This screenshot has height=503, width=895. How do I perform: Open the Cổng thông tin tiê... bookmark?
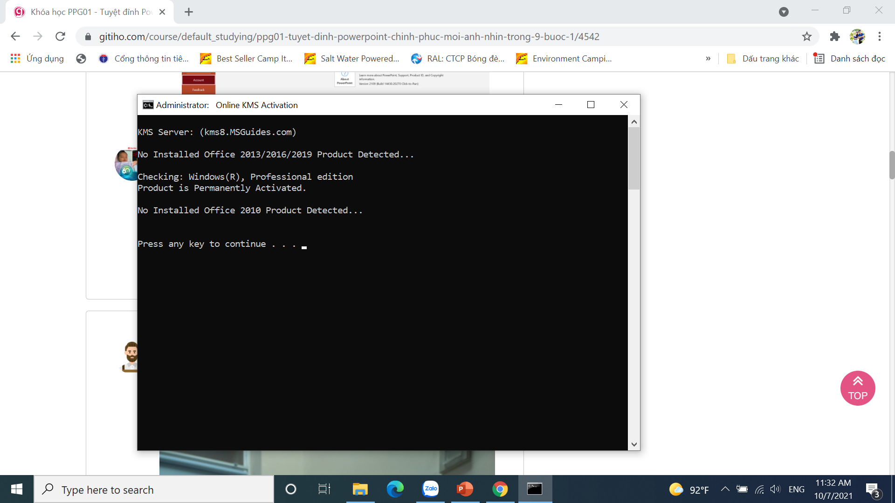144,58
